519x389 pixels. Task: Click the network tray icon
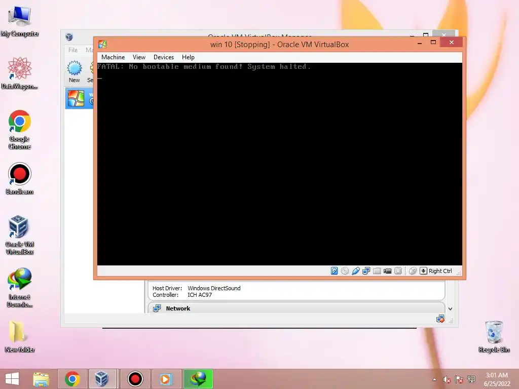point(471,379)
